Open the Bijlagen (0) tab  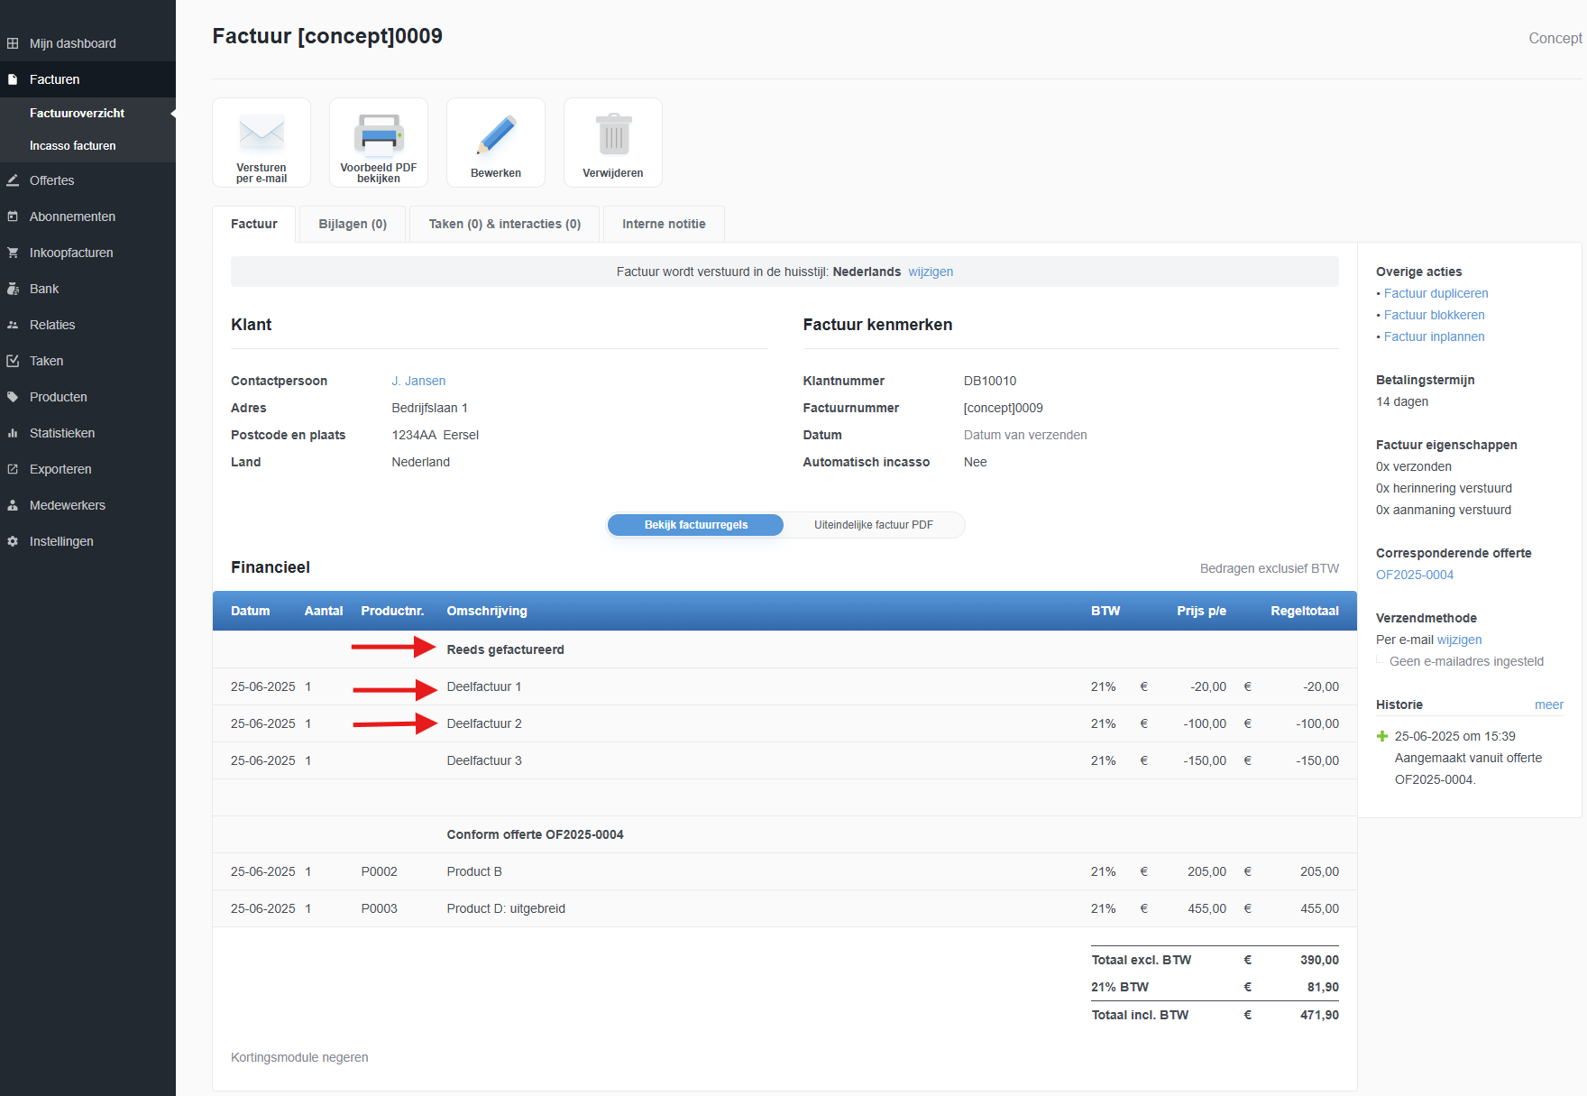click(x=353, y=224)
